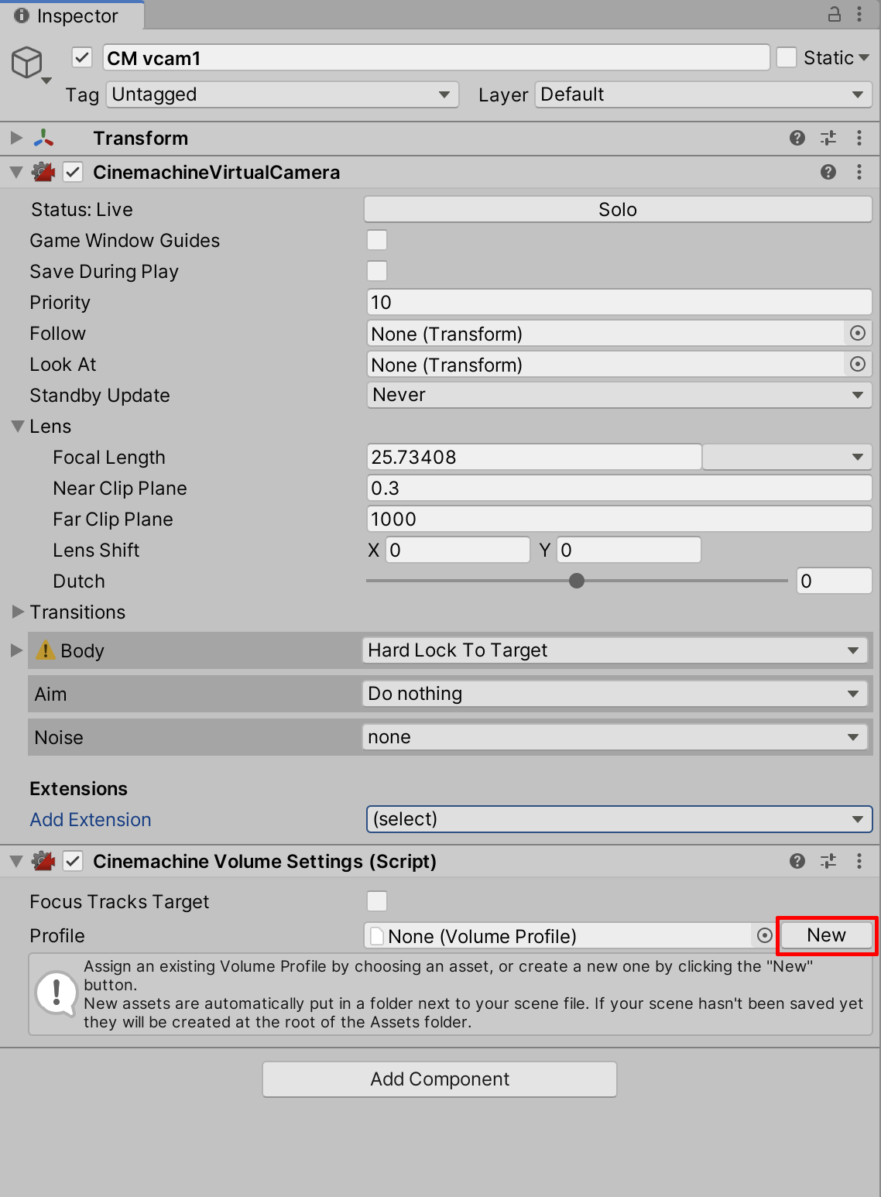This screenshot has width=881, height=1197.
Task: Click the Focal Length value field
Action: [533, 457]
